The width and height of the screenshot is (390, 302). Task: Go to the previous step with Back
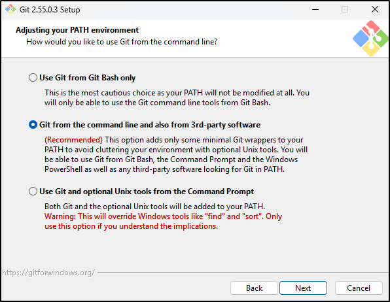(x=254, y=288)
